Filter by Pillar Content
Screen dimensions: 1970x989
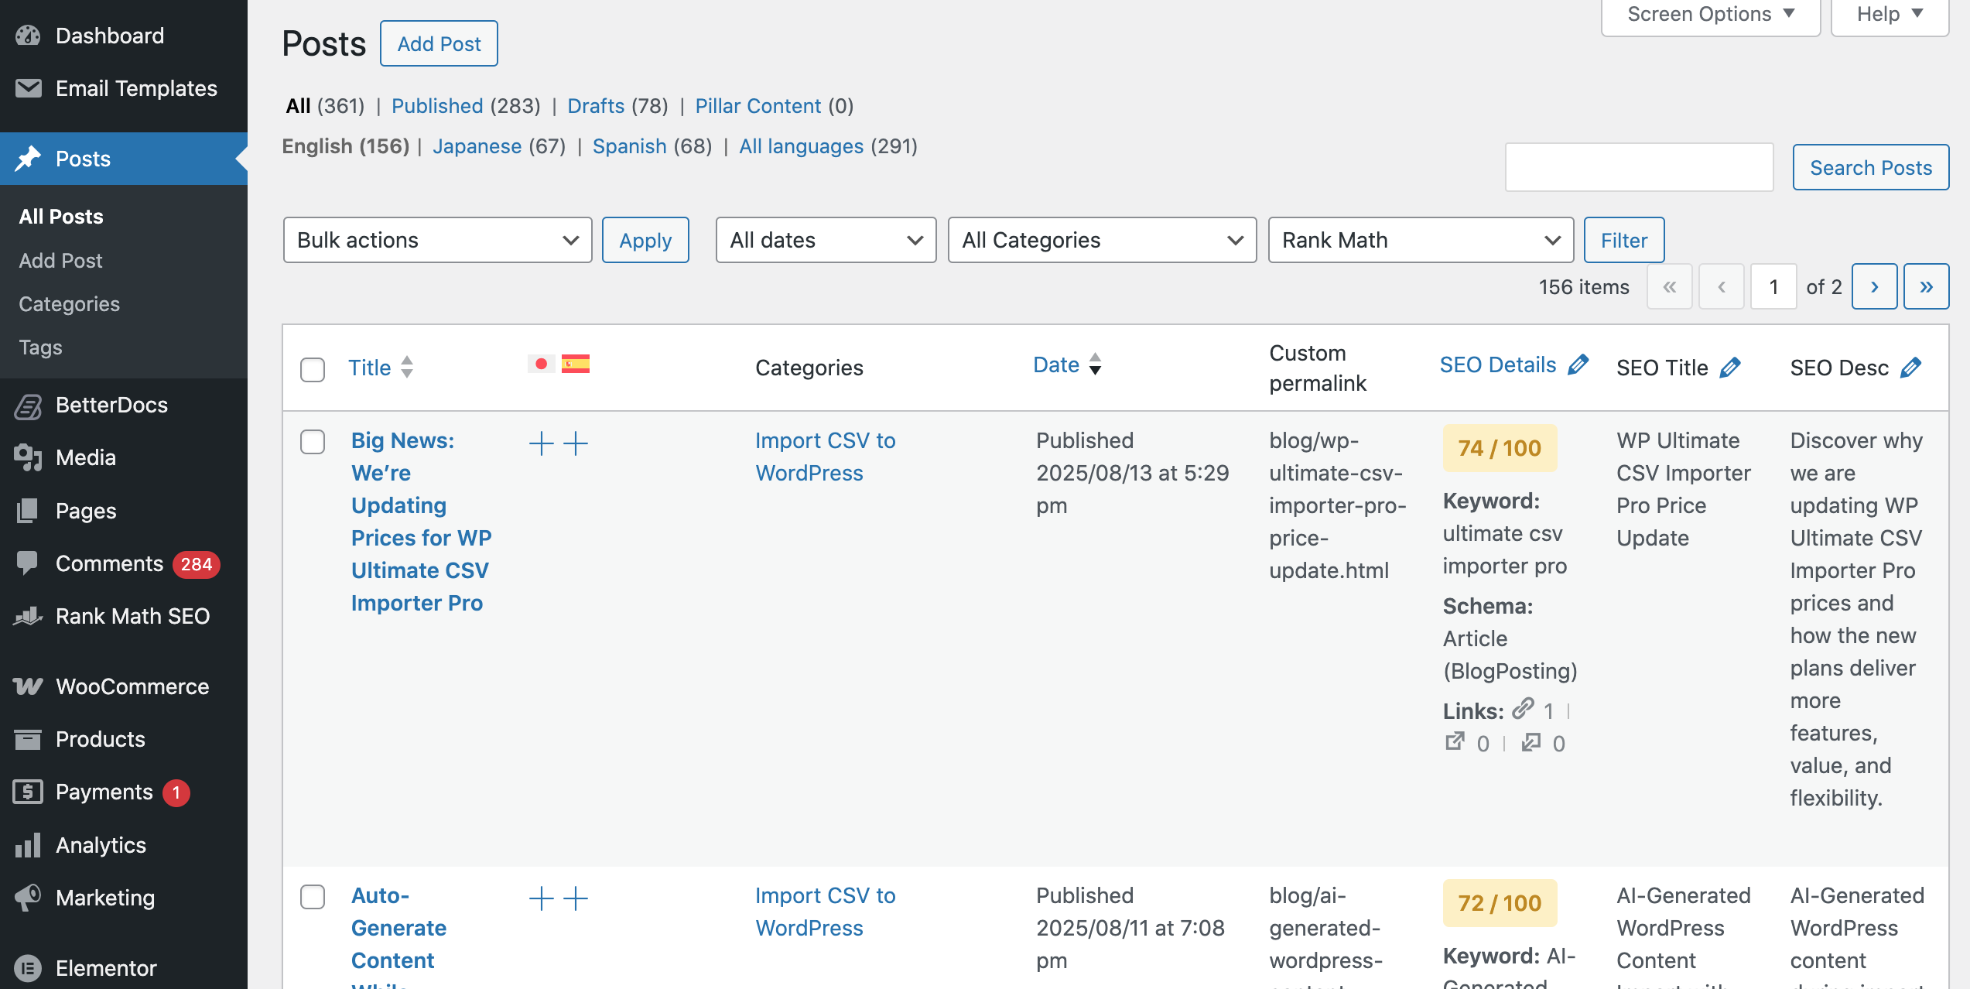[758, 106]
